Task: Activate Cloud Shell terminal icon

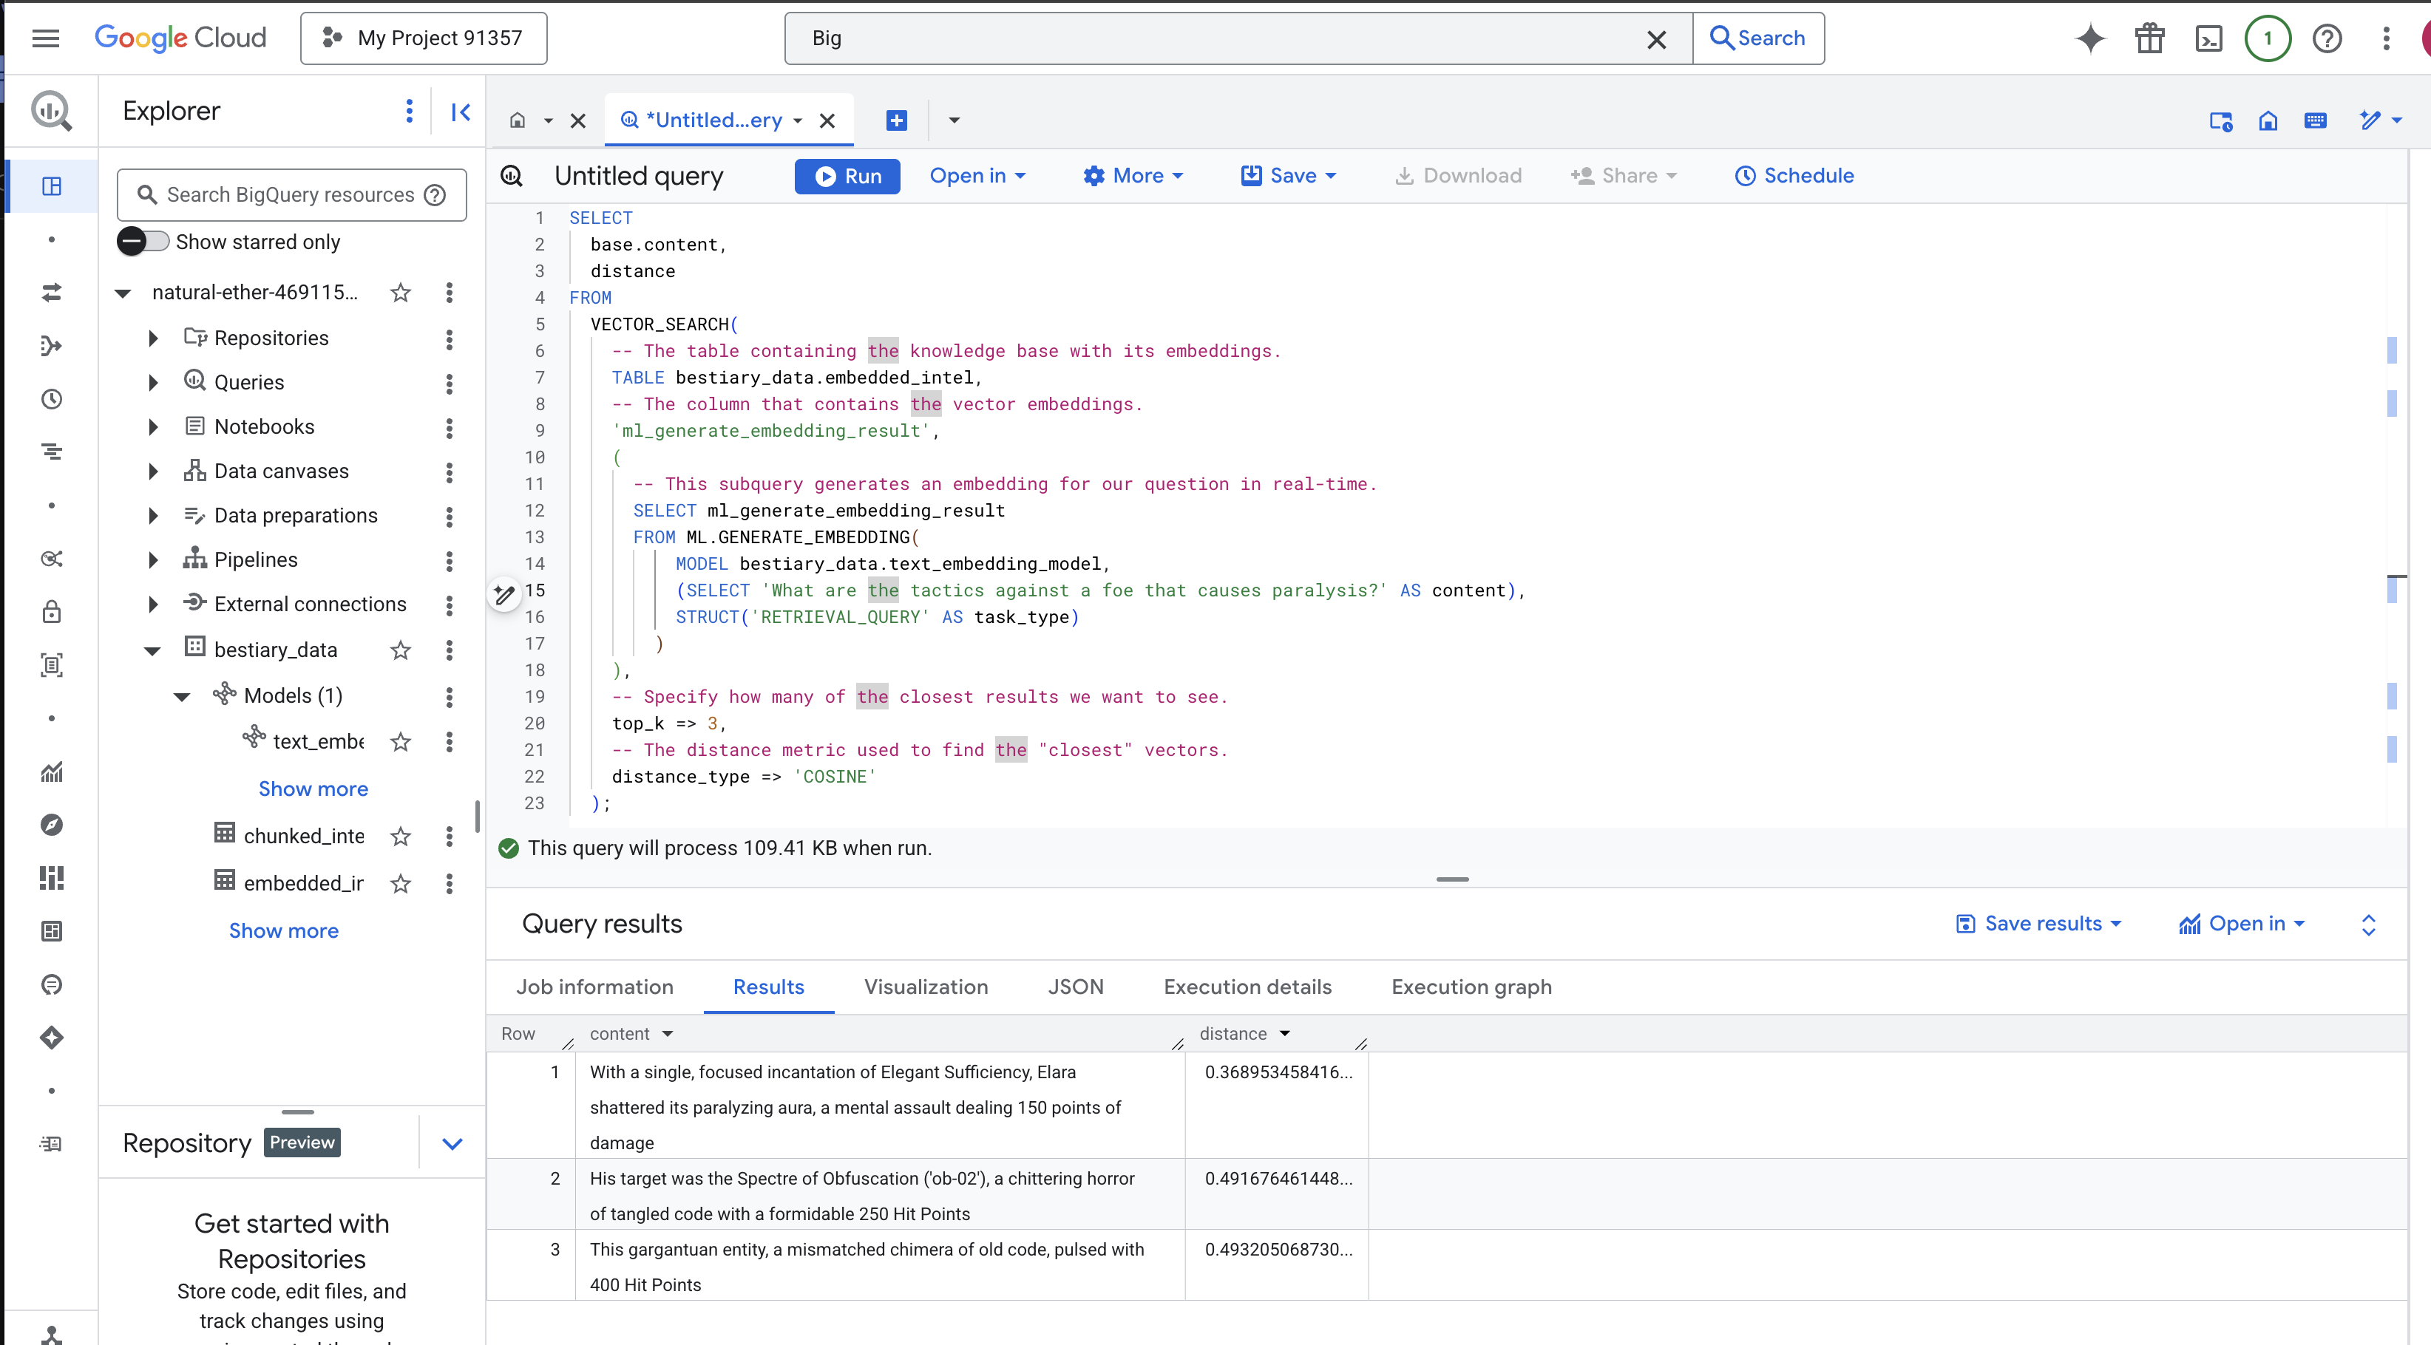Action: point(2208,38)
